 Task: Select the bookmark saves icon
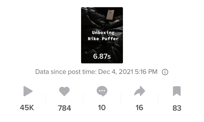pos(177,91)
